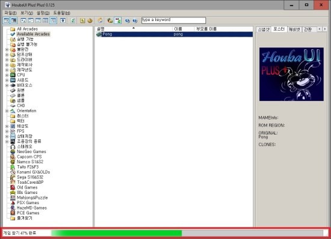This screenshot has width=331, height=239.
Task: Click the Capcom CPS icon
Action: (13, 157)
